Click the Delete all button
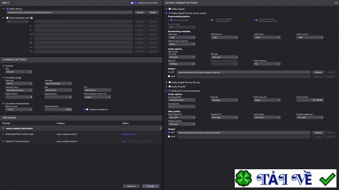The width and height of the screenshot is (339, 190). click(131, 186)
